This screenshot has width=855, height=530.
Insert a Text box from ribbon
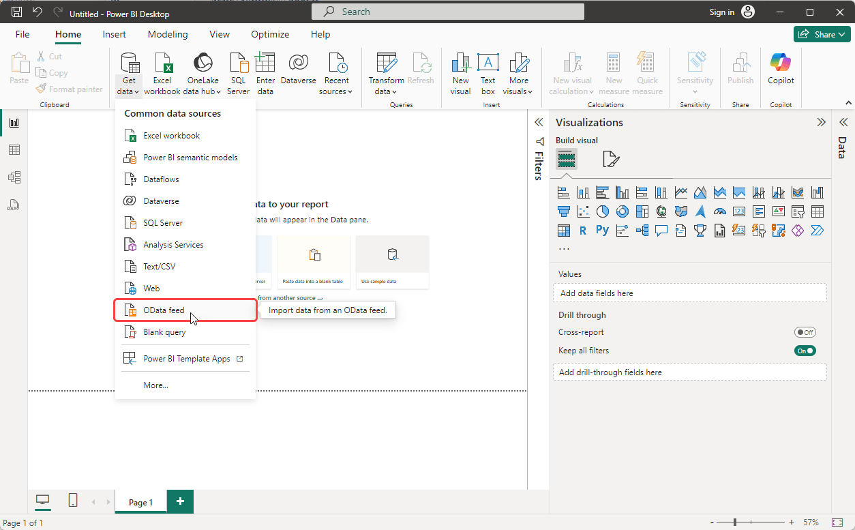487,74
